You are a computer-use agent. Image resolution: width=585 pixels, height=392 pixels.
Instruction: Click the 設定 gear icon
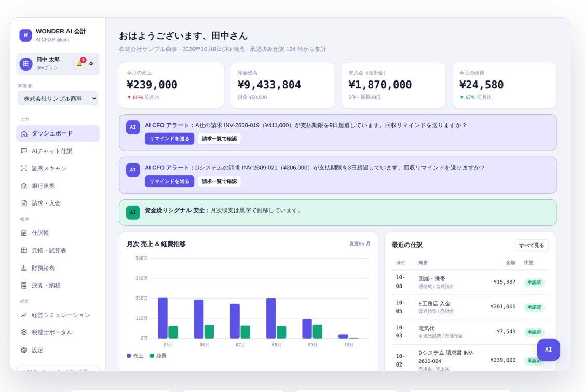click(x=24, y=350)
